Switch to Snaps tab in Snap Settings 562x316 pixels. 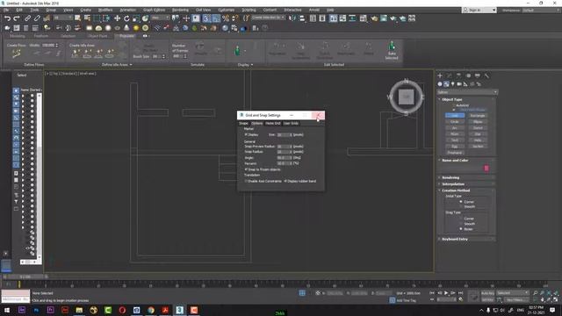244,123
